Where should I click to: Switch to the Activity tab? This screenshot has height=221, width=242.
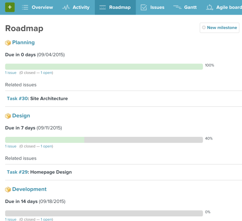[x=76, y=7]
